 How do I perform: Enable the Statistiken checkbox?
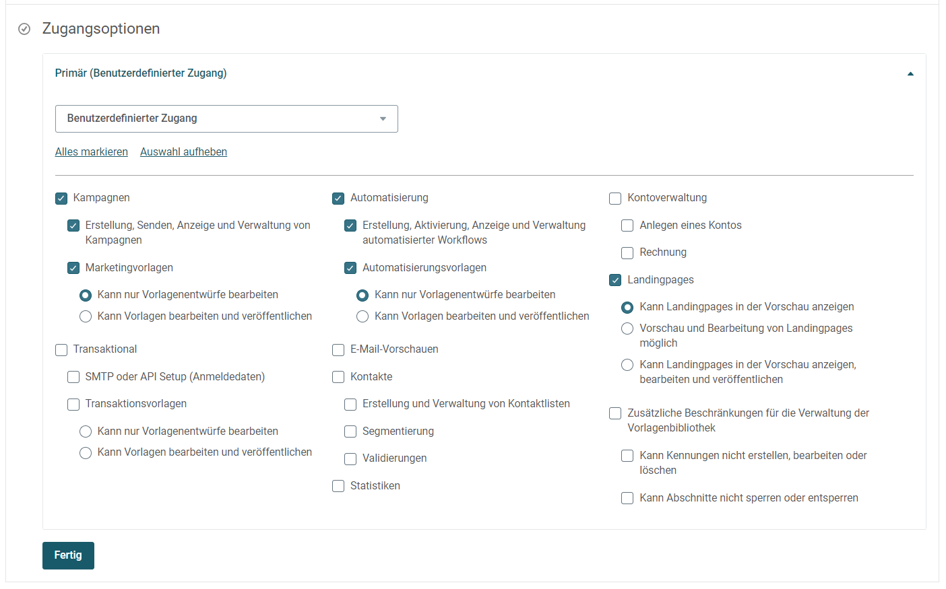(x=338, y=486)
